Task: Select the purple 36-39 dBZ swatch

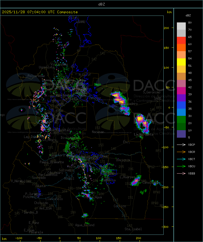Action: (x=181, y=98)
